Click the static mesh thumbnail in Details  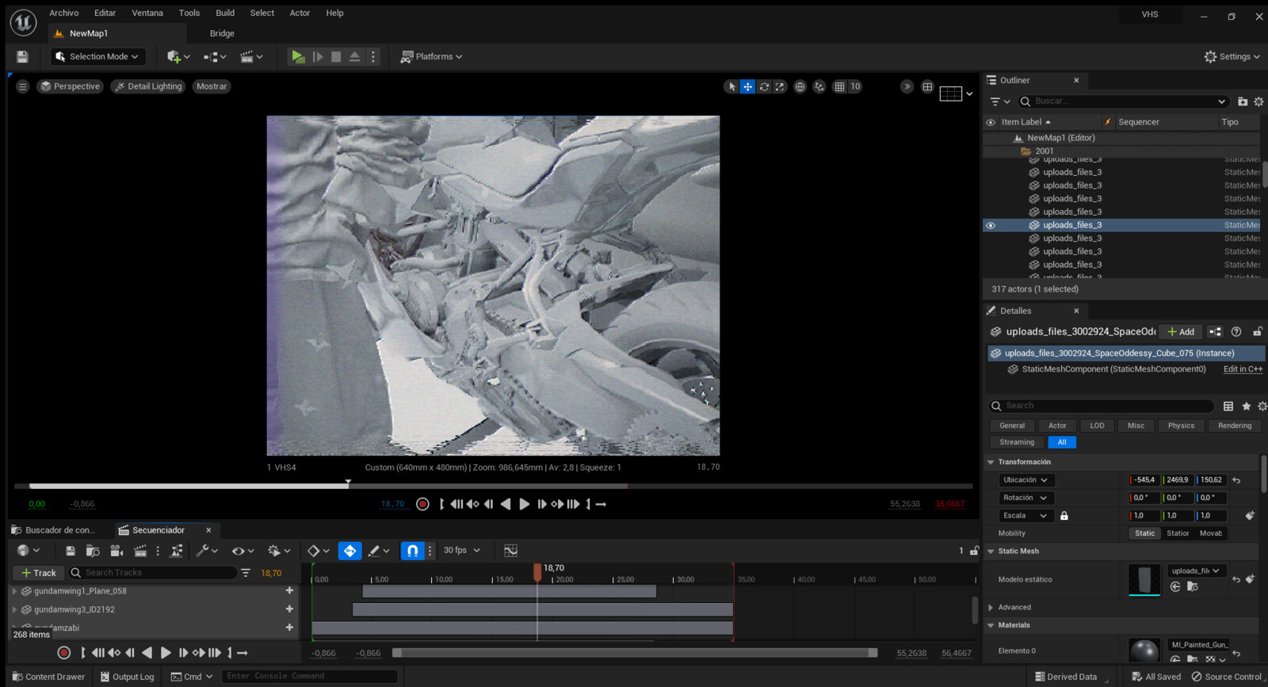coord(1144,579)
